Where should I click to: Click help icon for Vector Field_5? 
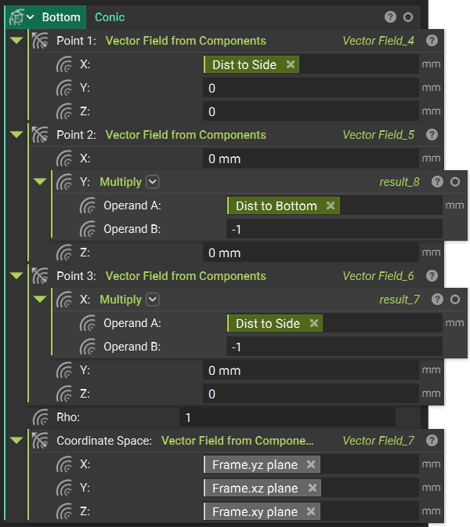(x=432, y=135)
